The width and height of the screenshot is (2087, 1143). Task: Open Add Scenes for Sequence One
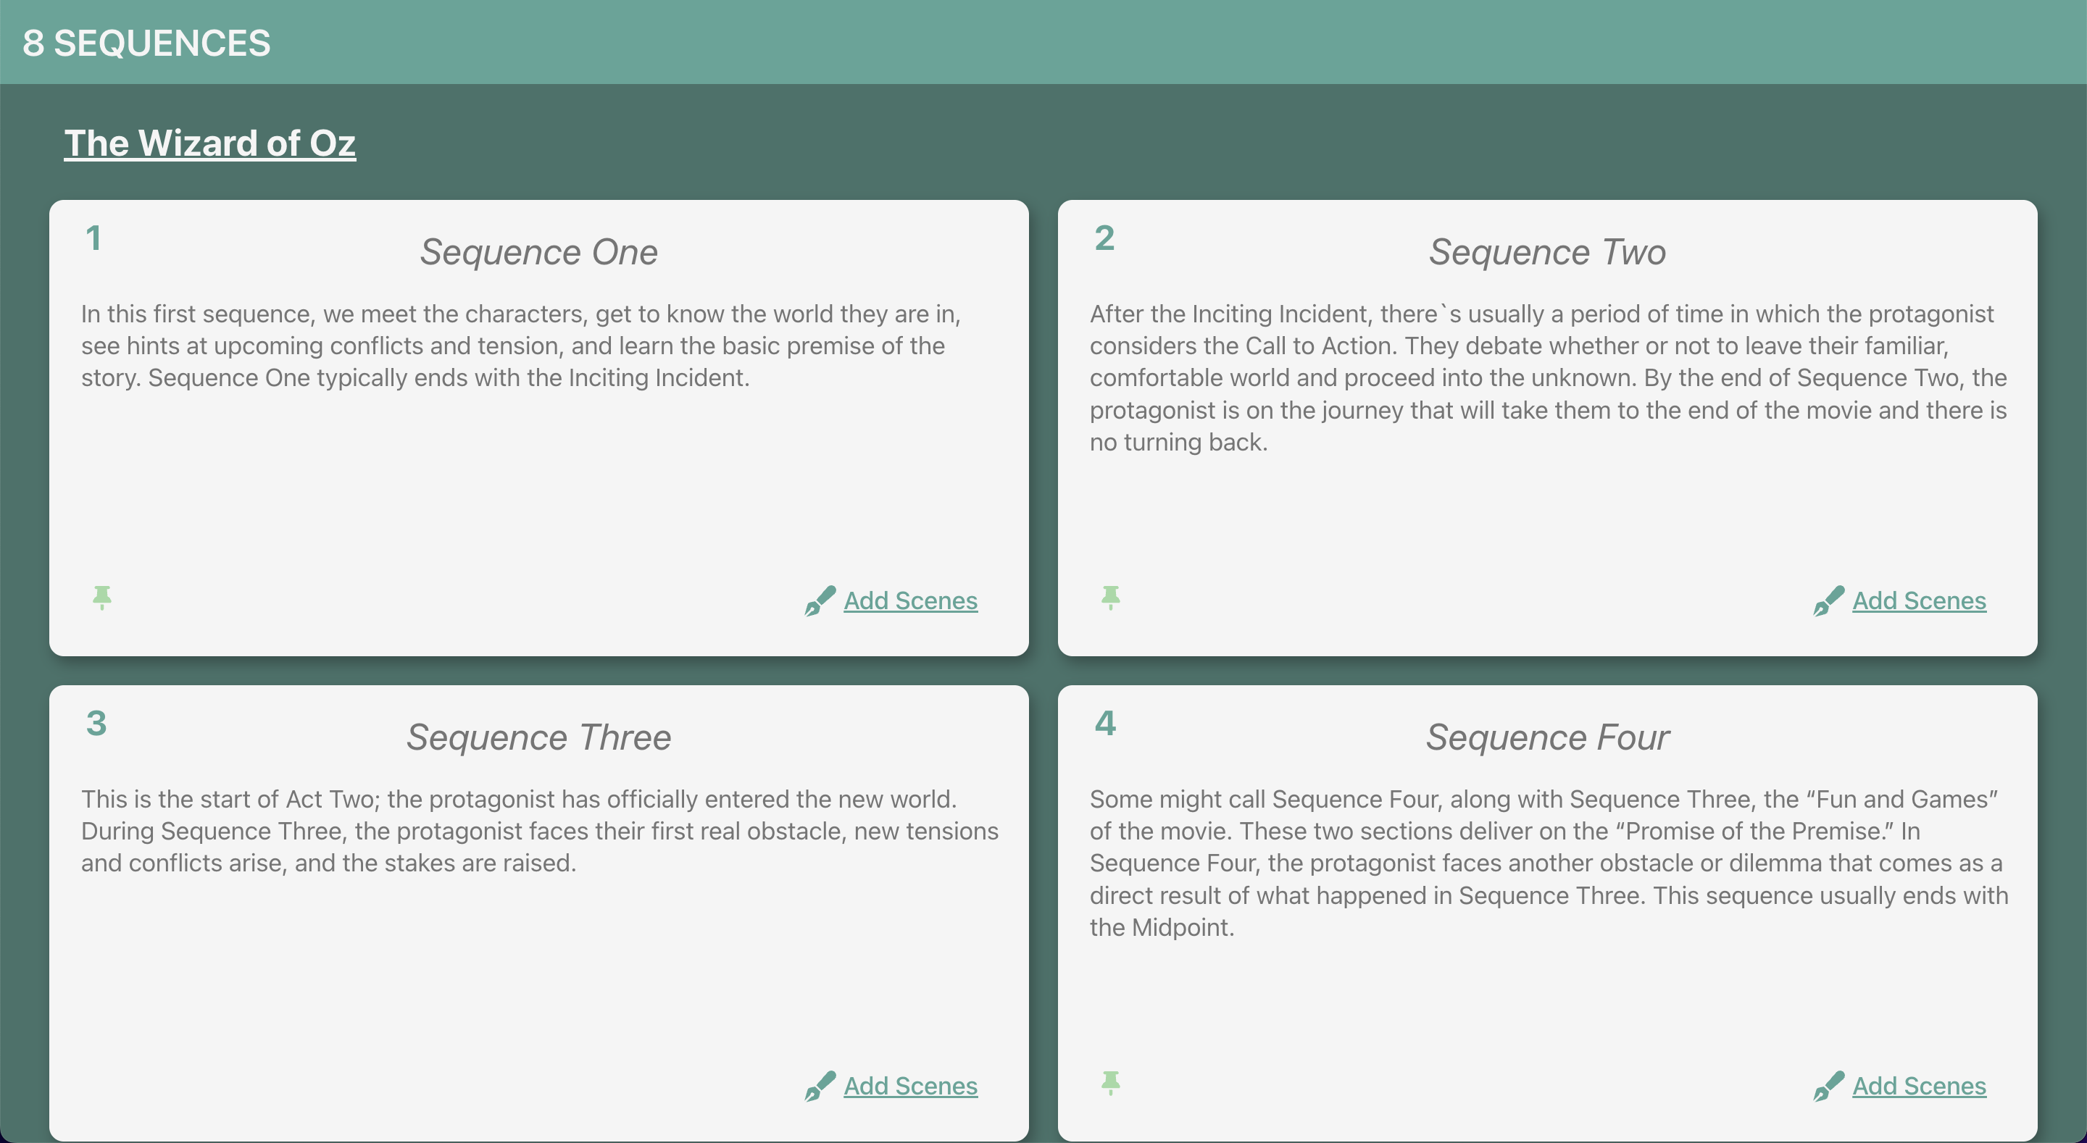(x=911, y=601)
